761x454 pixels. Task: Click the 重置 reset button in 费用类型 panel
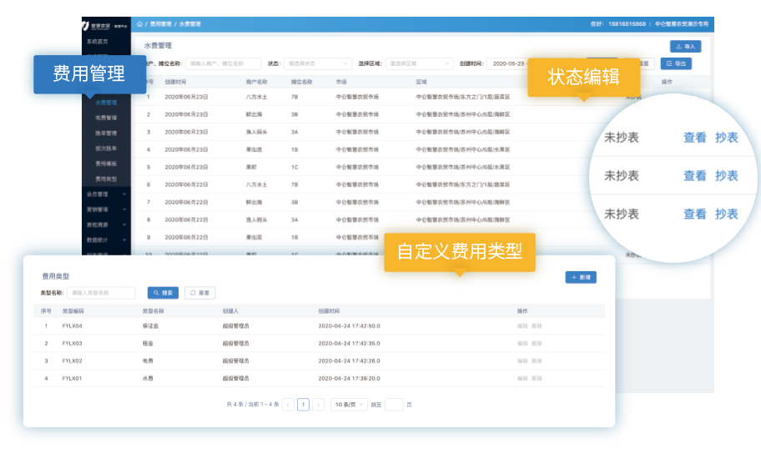click(x=200, y=293)
